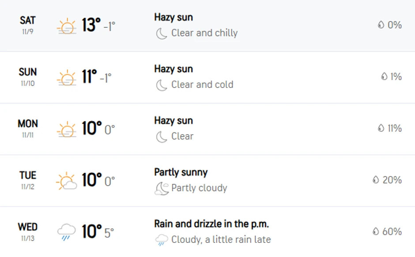The width and height of the screenshot is (415, 257).
Task: Click the 'Partly sunny' forecast description
Action: coord(181,172)
